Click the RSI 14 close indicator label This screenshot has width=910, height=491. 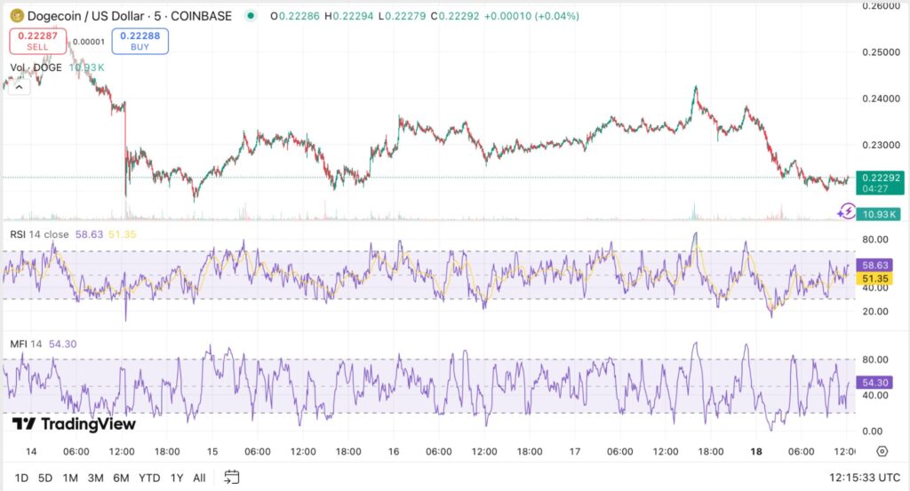pyautogui.click(x=39, y=234)
